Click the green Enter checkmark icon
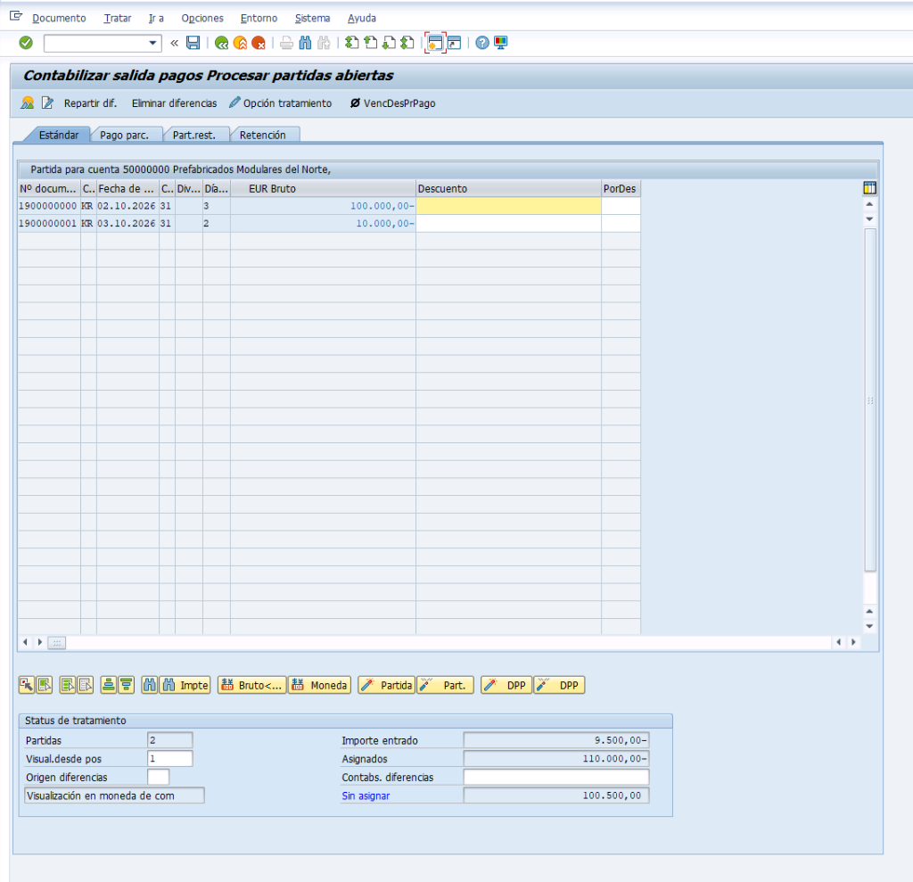Image resolution: width=913 pixels, height=882 pixels. click(x=26, y=43)
